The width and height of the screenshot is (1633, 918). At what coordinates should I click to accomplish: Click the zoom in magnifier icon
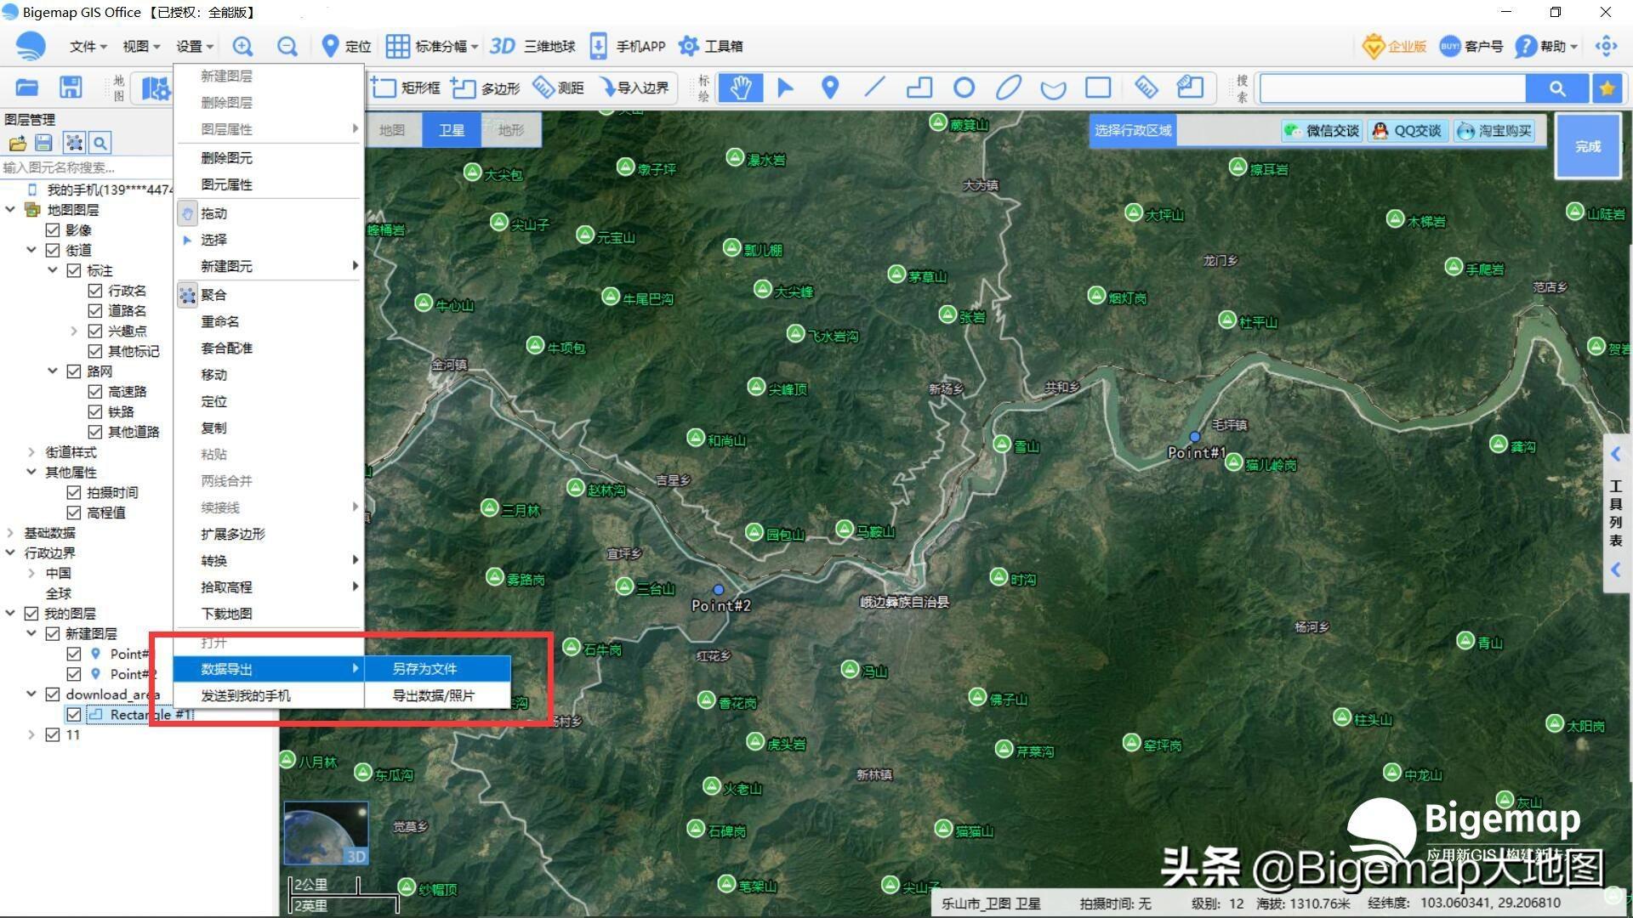pyautogui.click(x=242, y=47)
